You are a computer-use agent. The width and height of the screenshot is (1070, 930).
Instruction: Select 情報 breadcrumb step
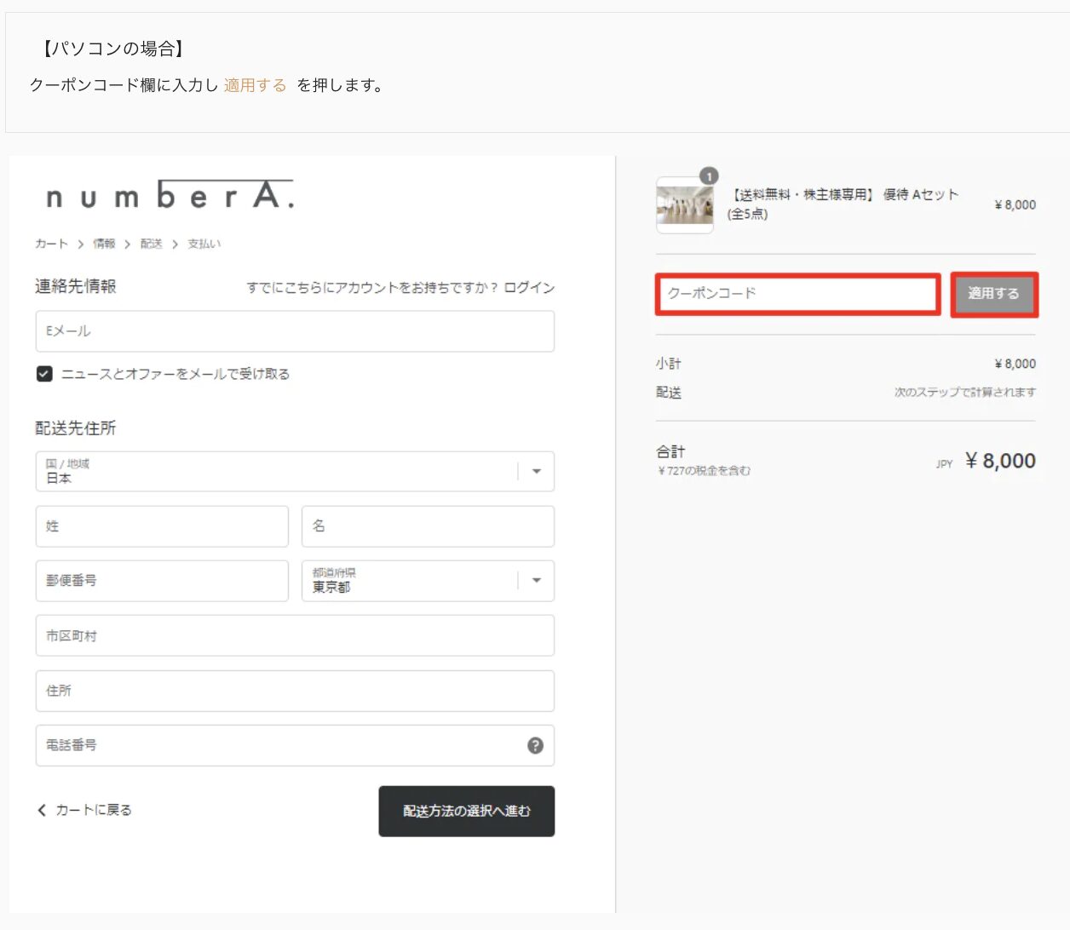tap(104, 244)
